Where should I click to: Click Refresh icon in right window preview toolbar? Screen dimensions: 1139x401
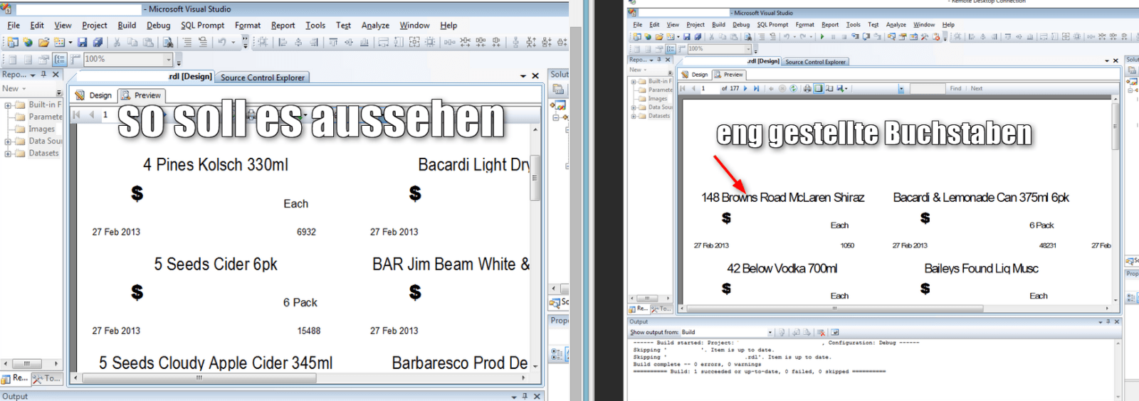pos(793,89)
